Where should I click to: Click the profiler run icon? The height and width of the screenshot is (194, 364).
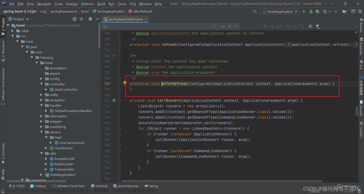(x=325, y=11)
